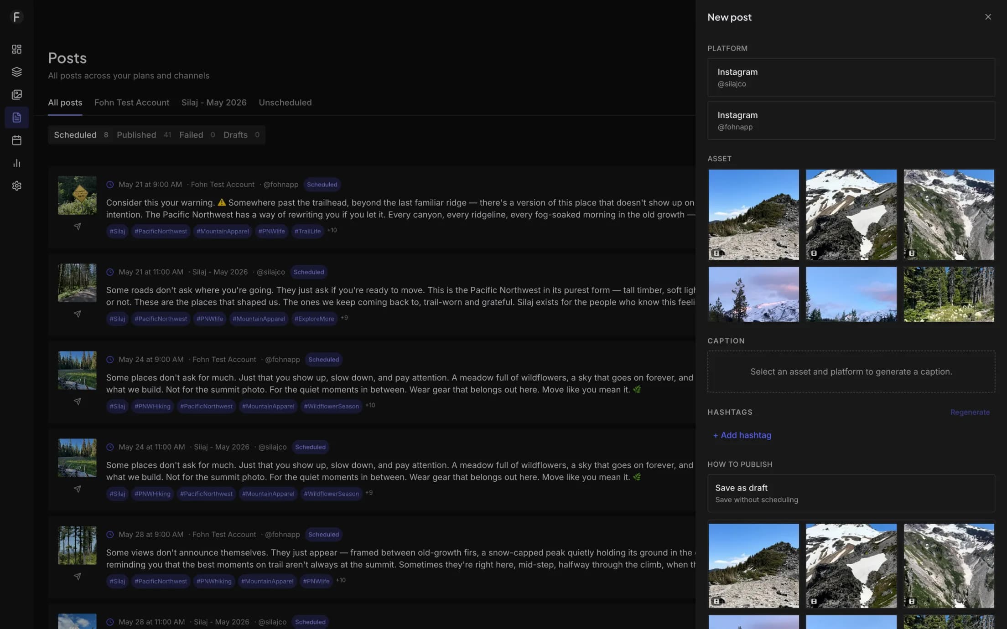Open forest road thumbnail of May 21 11:00 AM post
The height and width of the screenshot is (629, 1007).
77,283
